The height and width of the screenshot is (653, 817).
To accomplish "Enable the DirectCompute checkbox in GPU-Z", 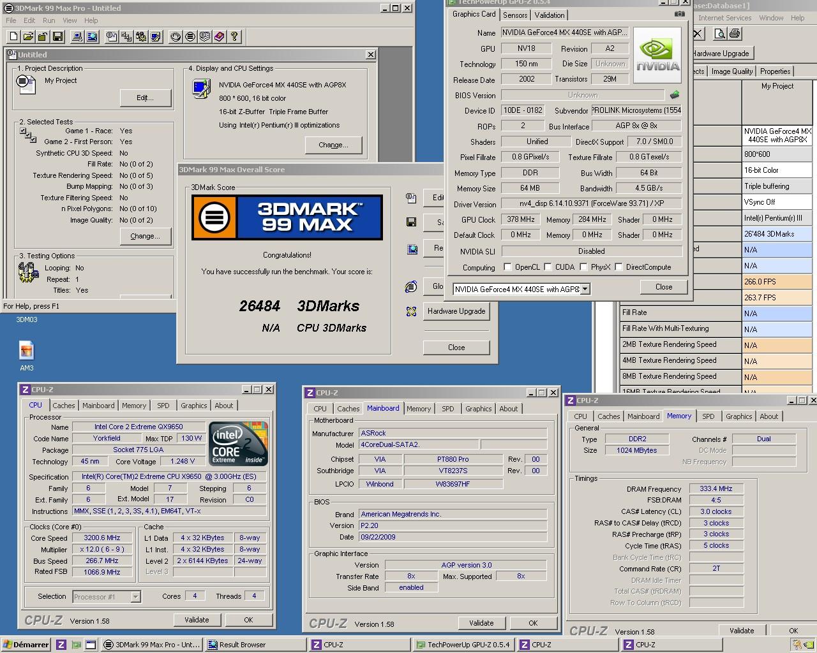I will pos(618,267).
